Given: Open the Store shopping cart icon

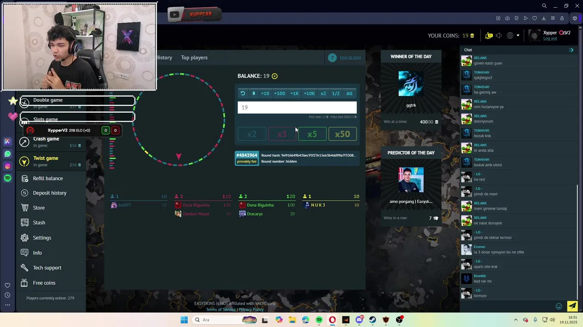Looking at the screenshot, I should click(x=25, y=208).
